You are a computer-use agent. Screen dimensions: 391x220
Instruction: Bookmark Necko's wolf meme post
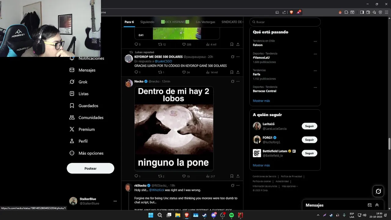[232, 176]
